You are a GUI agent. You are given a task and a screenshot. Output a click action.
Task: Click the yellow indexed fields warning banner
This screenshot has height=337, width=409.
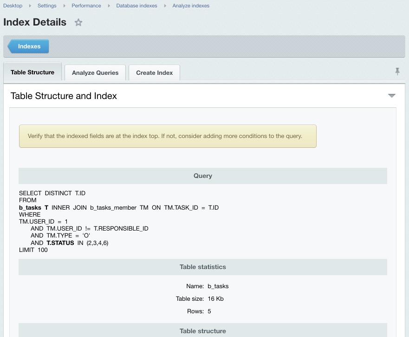coord(167,136)
